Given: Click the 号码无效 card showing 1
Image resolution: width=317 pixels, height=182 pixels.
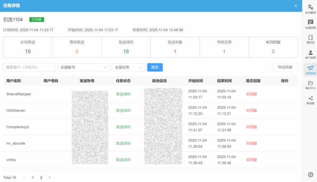Looking at the screenshot, I should (x=224, y=47).
